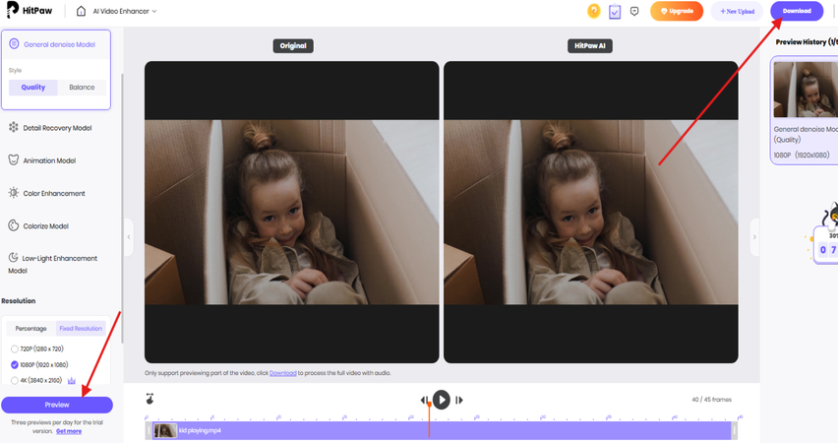Switch to Percentage resolution tab
Image resolution: width=838 pixels, height=443 pixels.
point(31,329)
